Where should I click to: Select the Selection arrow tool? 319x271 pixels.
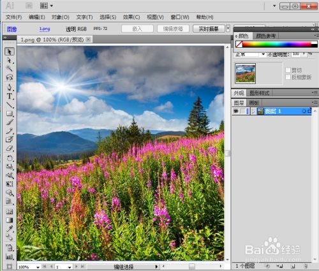pyautogui.click(x=10, y=52)
